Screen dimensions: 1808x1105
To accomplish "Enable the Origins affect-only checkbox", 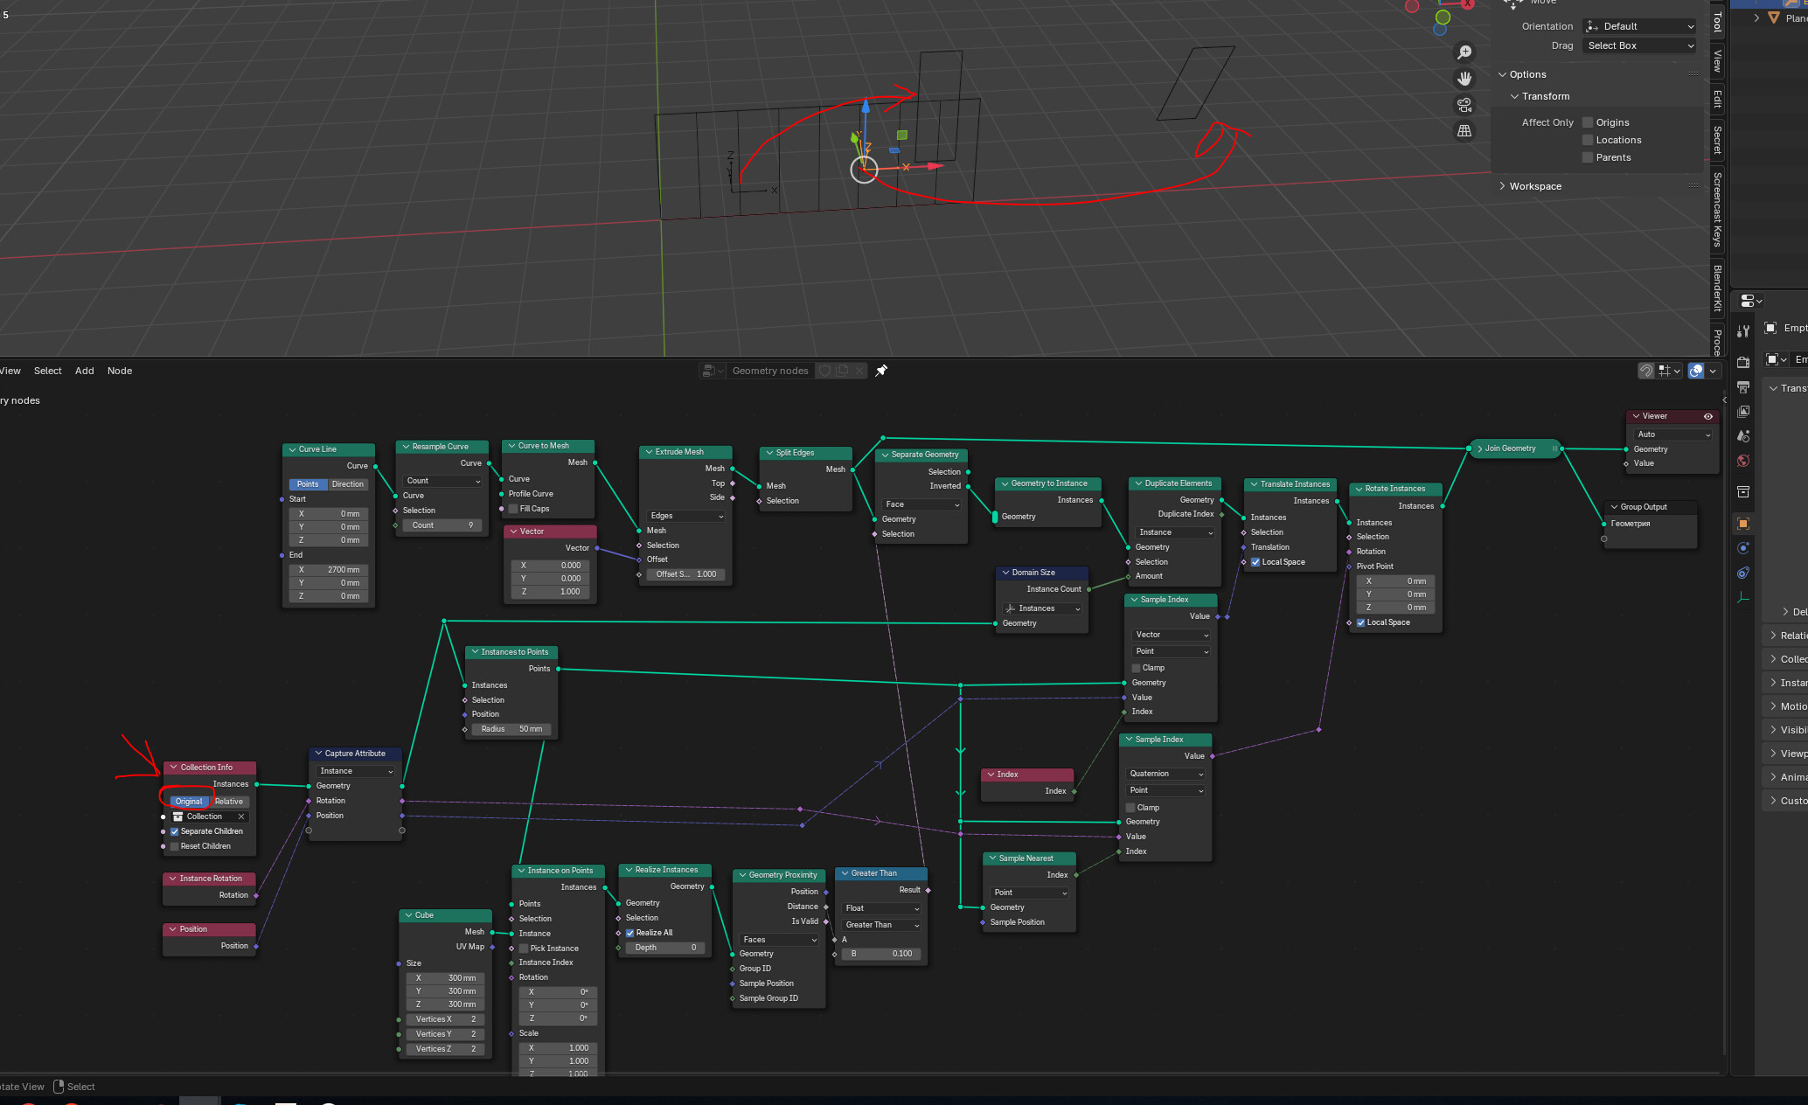I will (1588, 122).
